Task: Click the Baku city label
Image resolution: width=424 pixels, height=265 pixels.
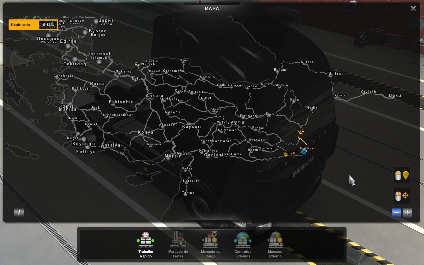Action: point(395,95)
